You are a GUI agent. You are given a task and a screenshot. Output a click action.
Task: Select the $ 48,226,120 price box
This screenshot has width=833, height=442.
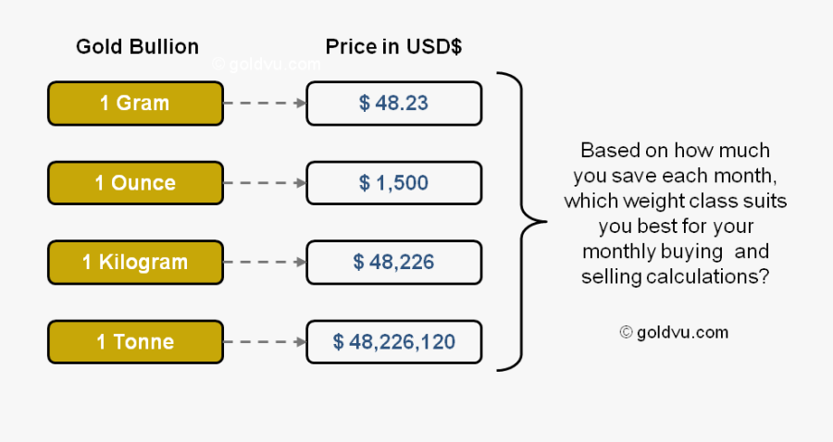coord(393,342)
